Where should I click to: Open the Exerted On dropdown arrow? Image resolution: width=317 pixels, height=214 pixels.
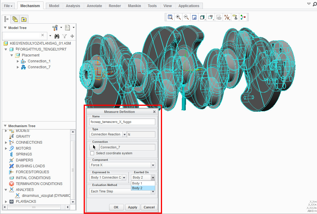pos(153,178)
